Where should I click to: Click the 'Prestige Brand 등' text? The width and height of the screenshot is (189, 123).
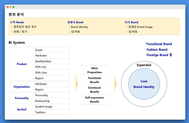tap(159, 55)
